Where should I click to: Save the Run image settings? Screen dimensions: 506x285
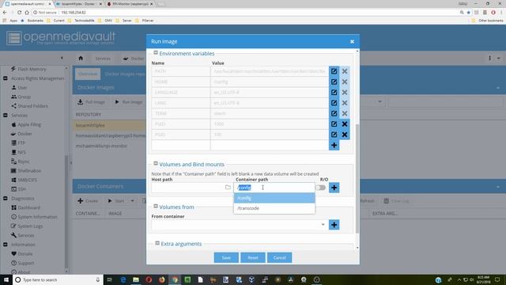(x=226, y=257)
